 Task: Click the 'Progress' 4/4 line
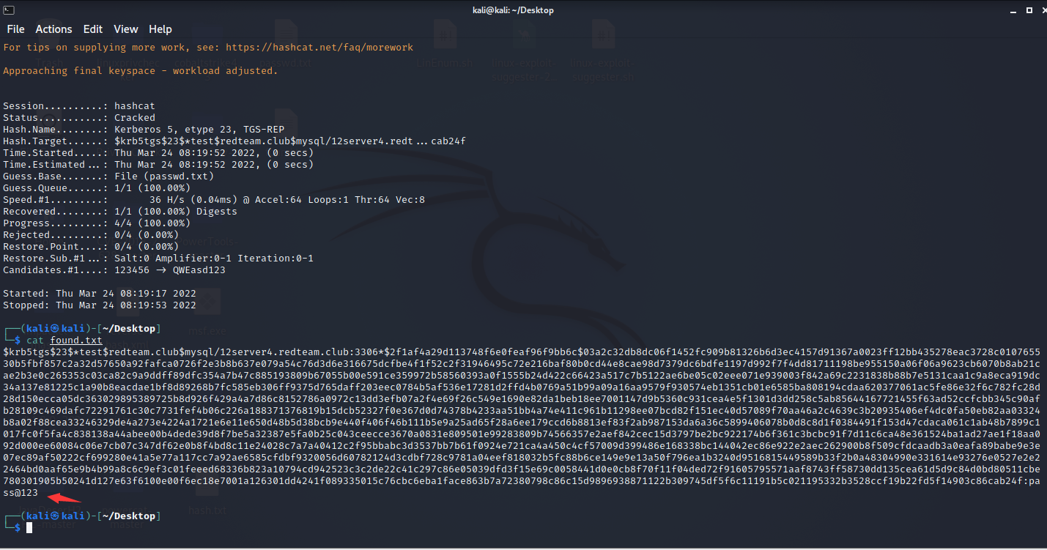[x=97, y=223]
